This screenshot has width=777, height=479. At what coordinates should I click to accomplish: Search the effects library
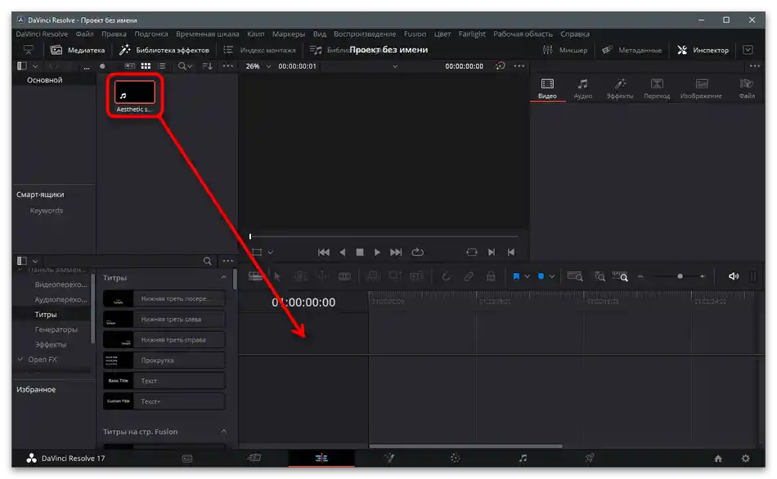click(207, 261)
